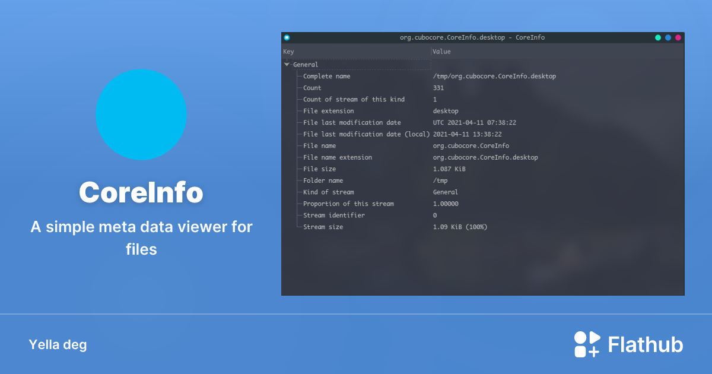The width and height of the screenshot is (712, 374).
Task: Select the Folder name entry
Action: [322, 180]
